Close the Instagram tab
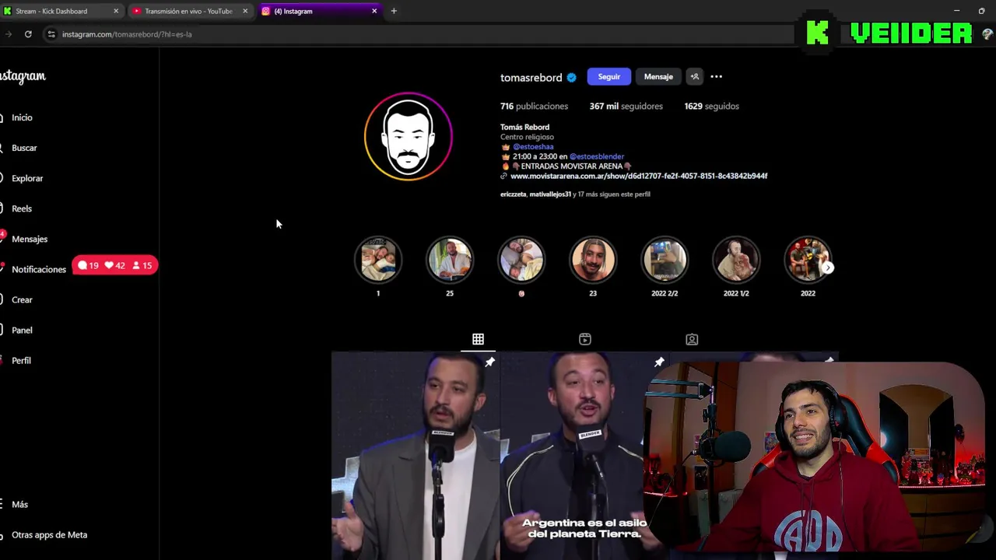996x560 pixels. 374,11
